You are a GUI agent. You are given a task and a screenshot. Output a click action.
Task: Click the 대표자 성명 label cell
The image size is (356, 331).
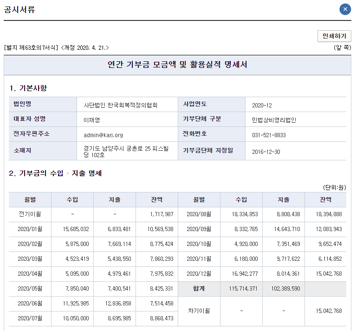(x=43, y=119)
